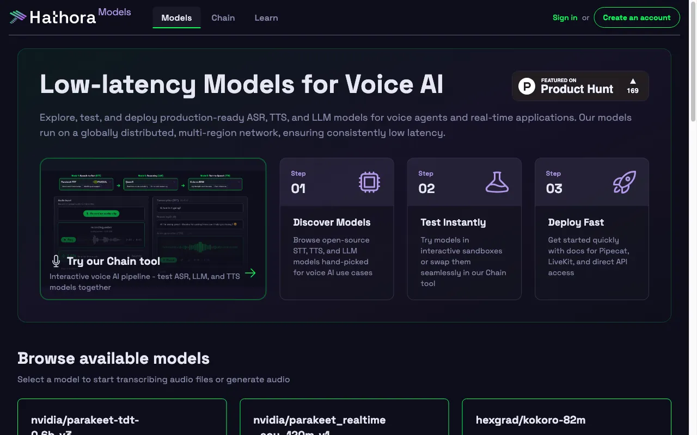Click the 169 upvote count
The height and width of the screenshot is (435, 697).
coord(633,91)
